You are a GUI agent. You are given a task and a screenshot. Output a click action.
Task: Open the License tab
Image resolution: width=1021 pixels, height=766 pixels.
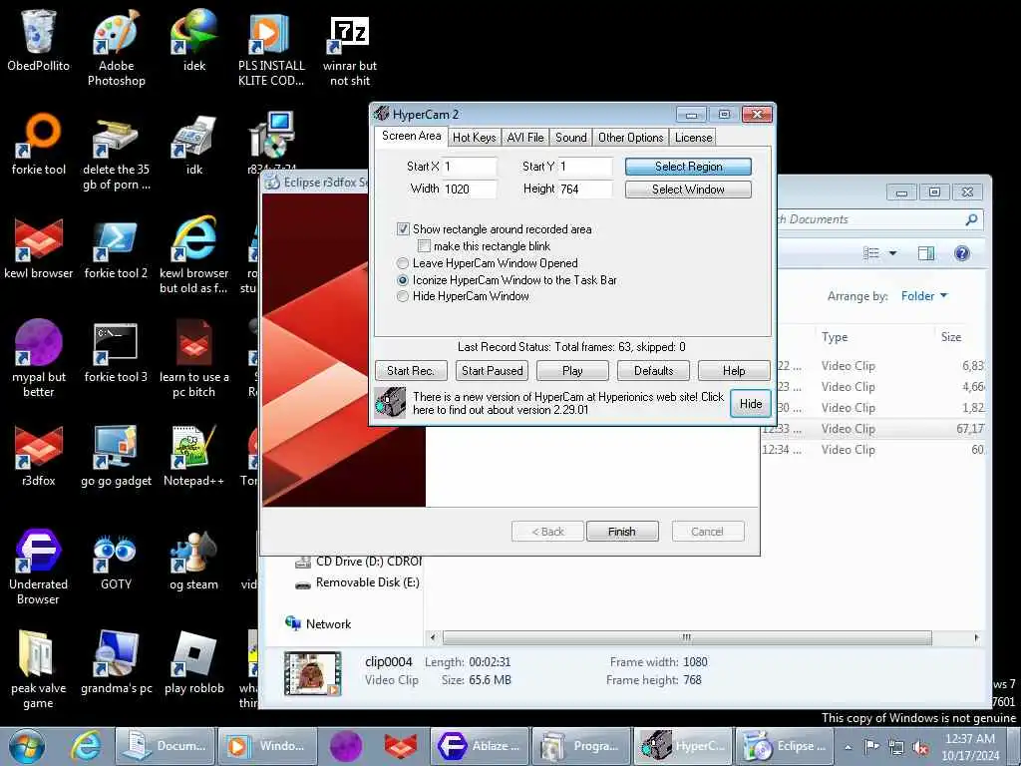coord(694,138)
